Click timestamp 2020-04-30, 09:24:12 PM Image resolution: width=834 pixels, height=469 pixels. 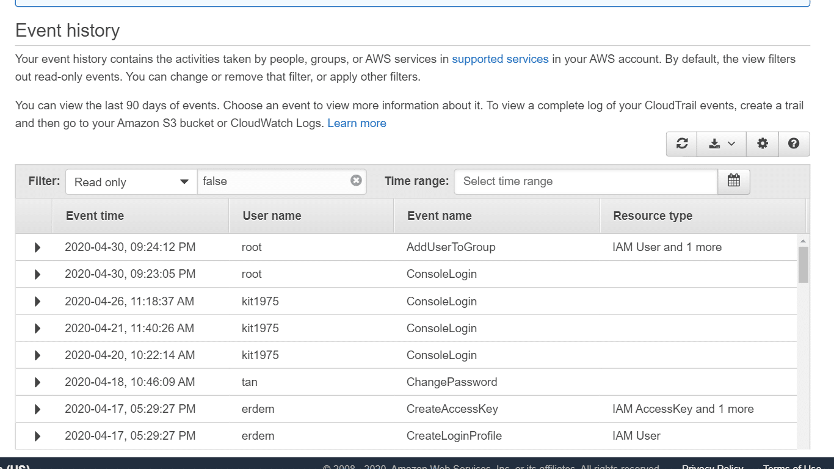[x=130, y=247]
